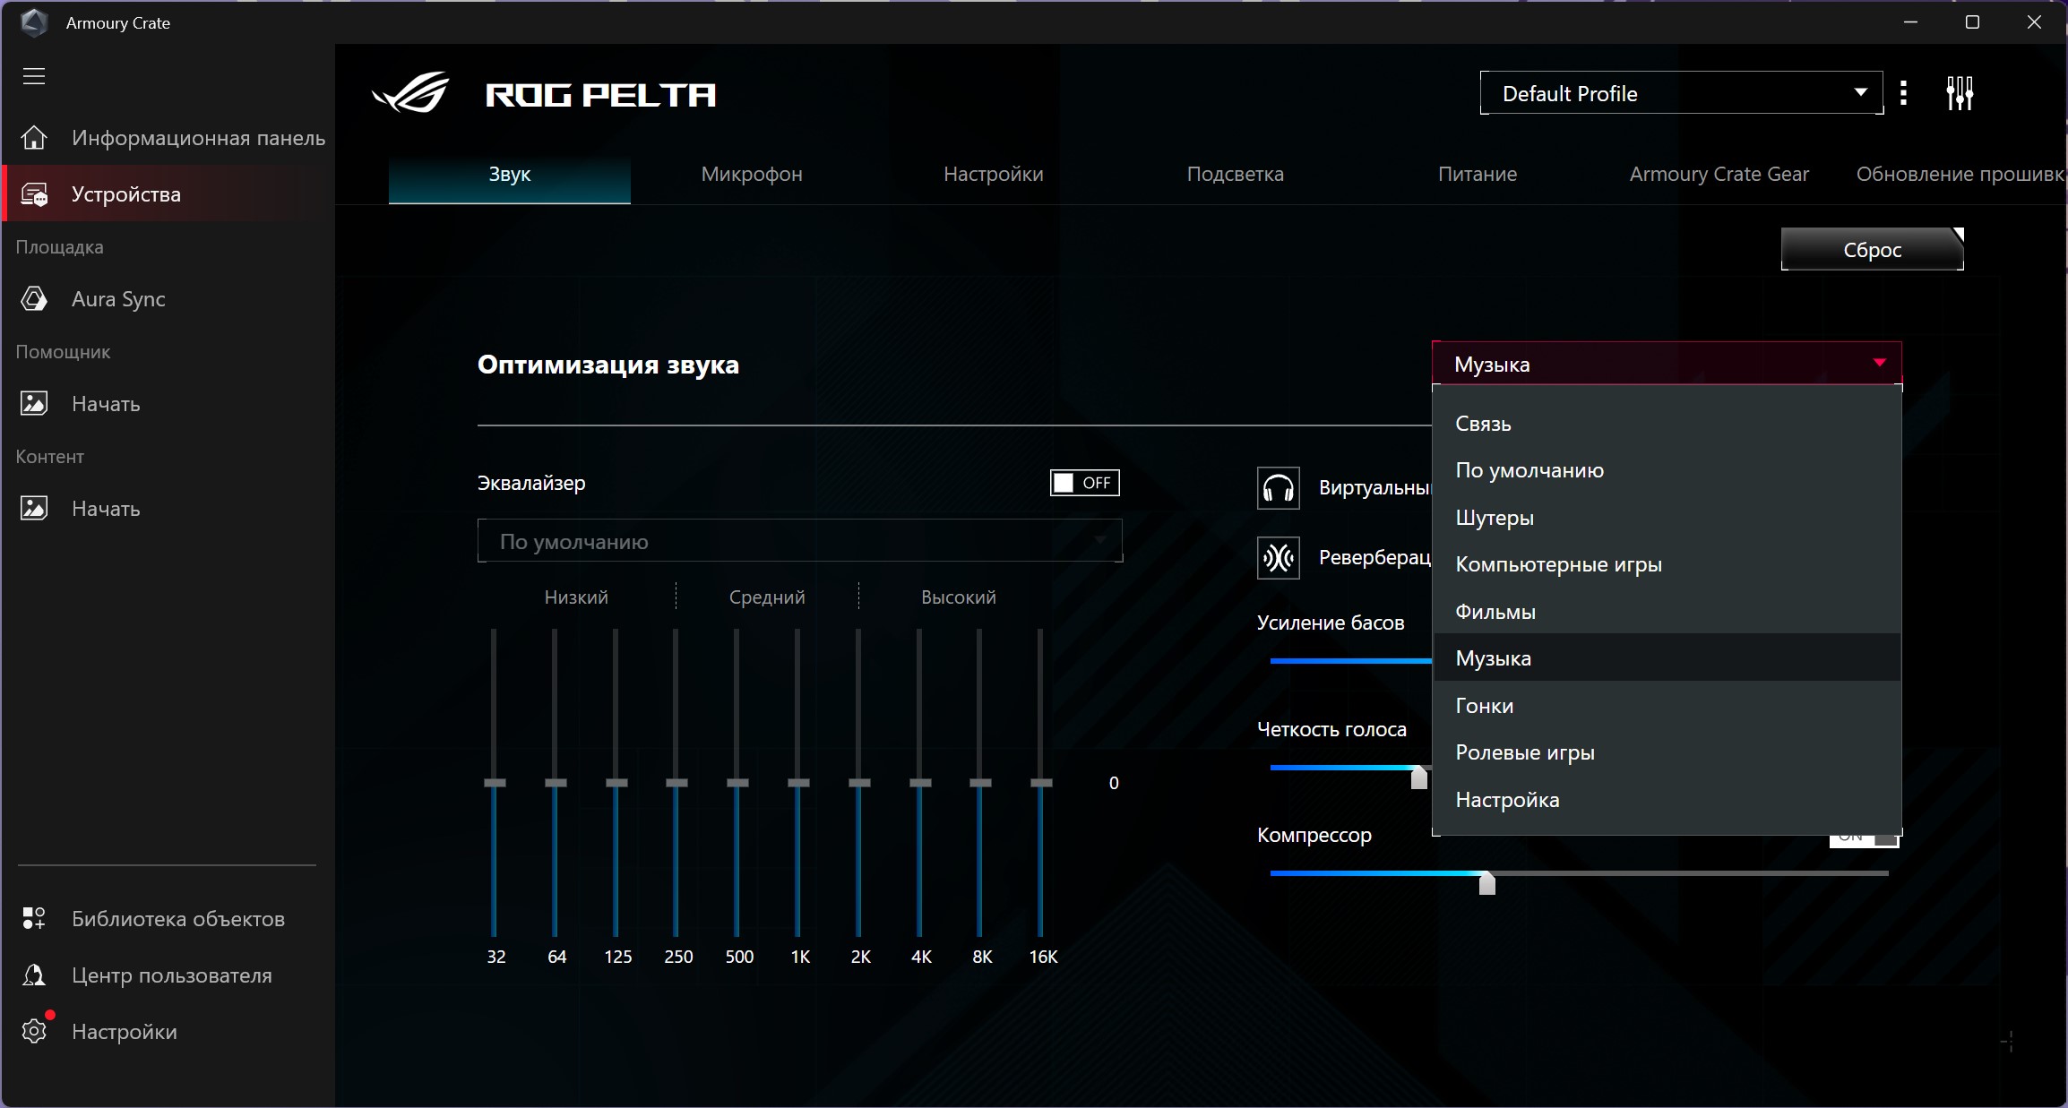Open the sidebar Настройки gear icon
2068x1108 pixels.
pyautogui.click(x=34, y=1031)
